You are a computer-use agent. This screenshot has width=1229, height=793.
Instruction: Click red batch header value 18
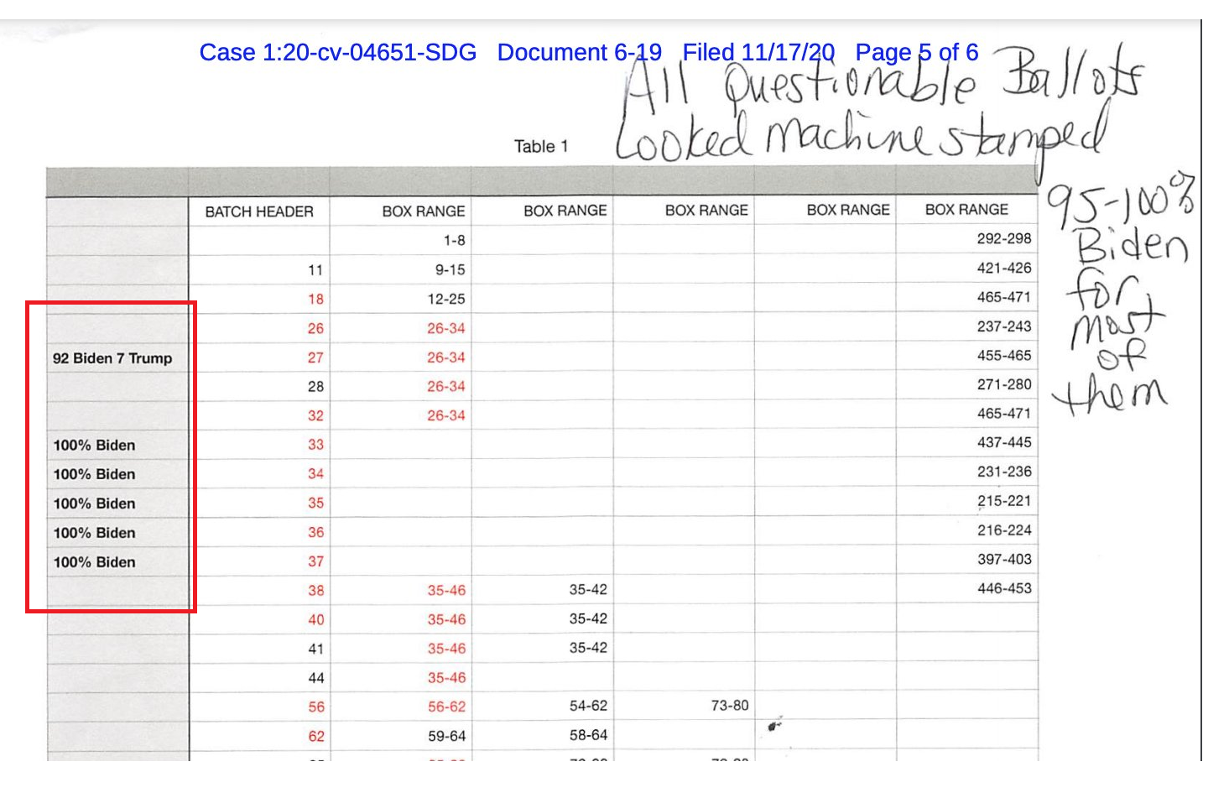(x=315, y=299)
